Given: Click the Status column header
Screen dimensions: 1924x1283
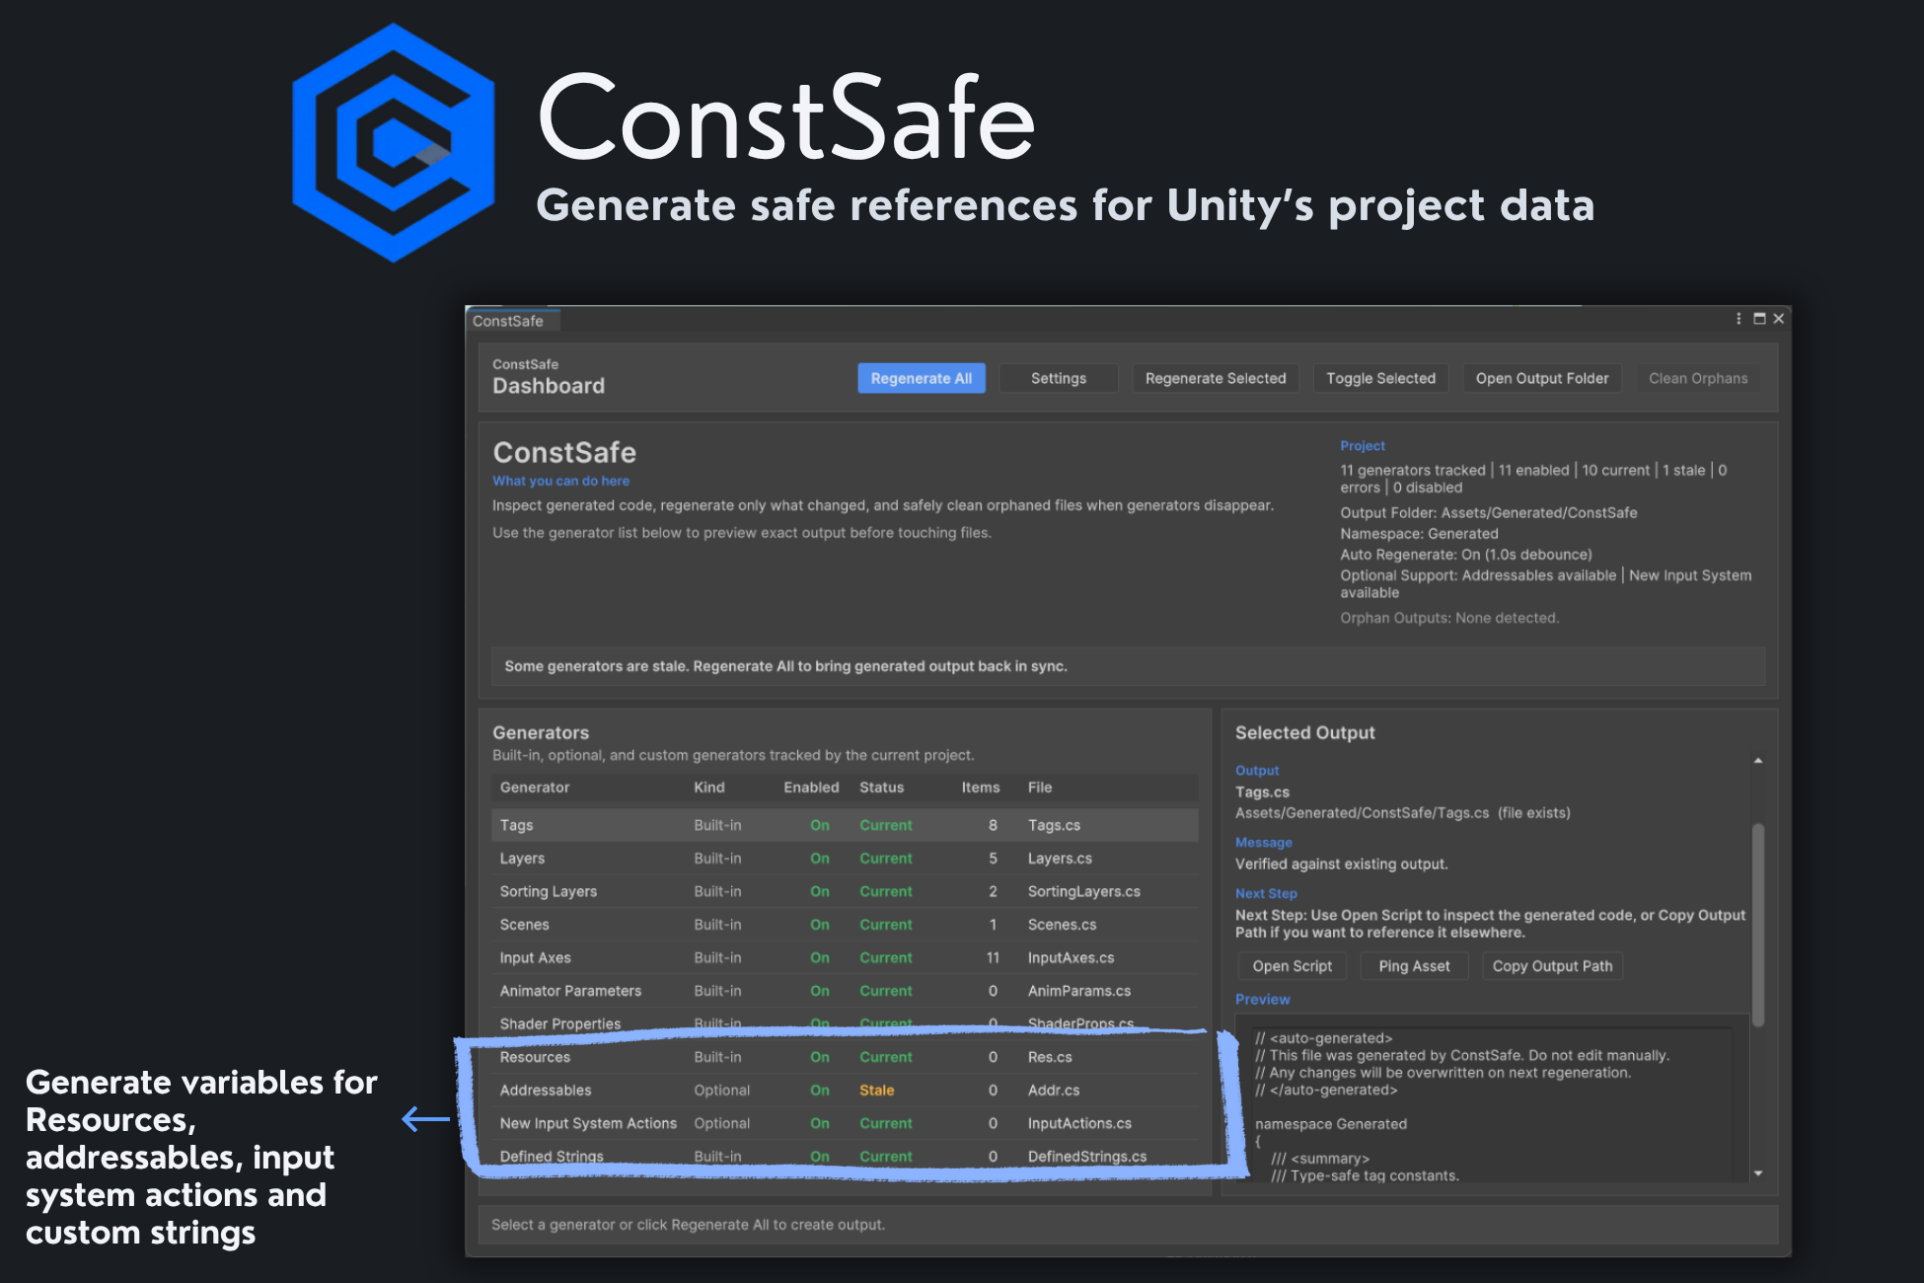Looking at the screenshot, I should [x=881, y=788].
